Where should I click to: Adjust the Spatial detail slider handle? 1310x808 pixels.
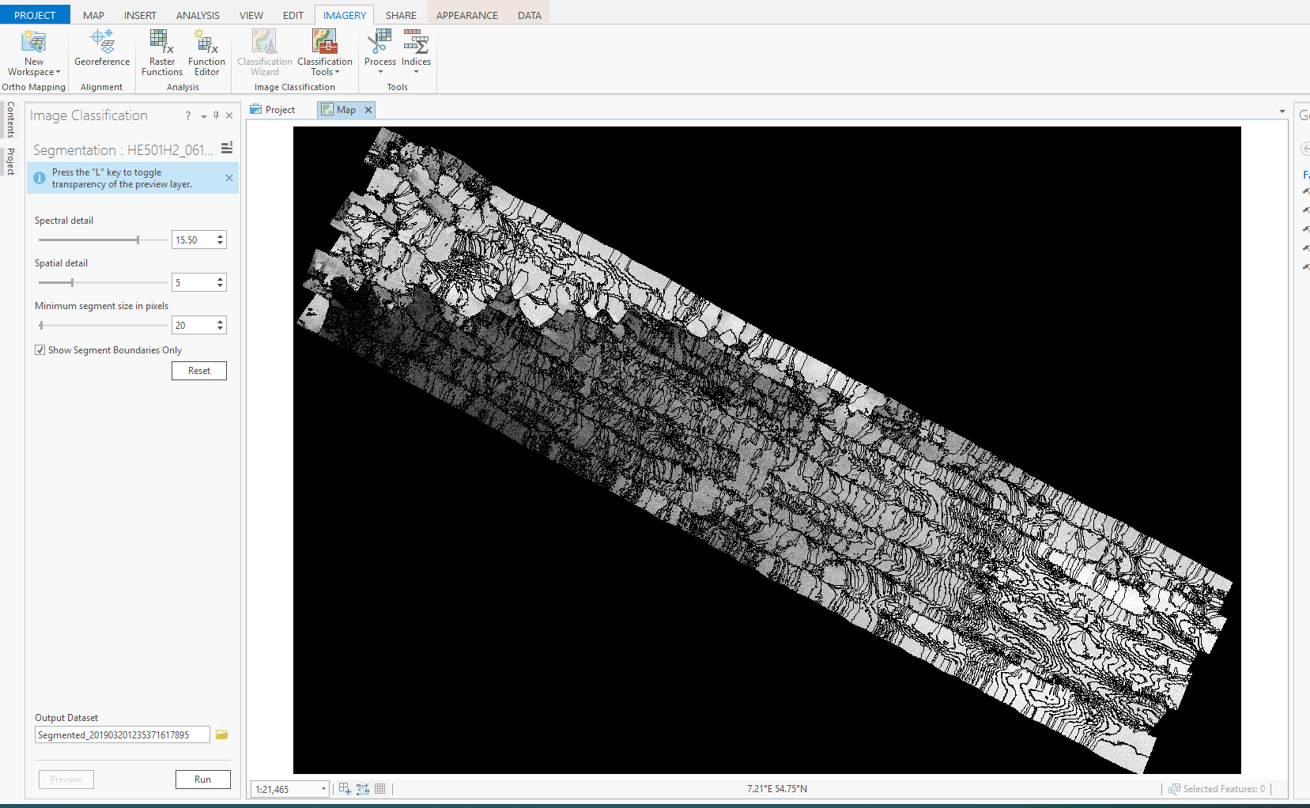pos(72,282)
